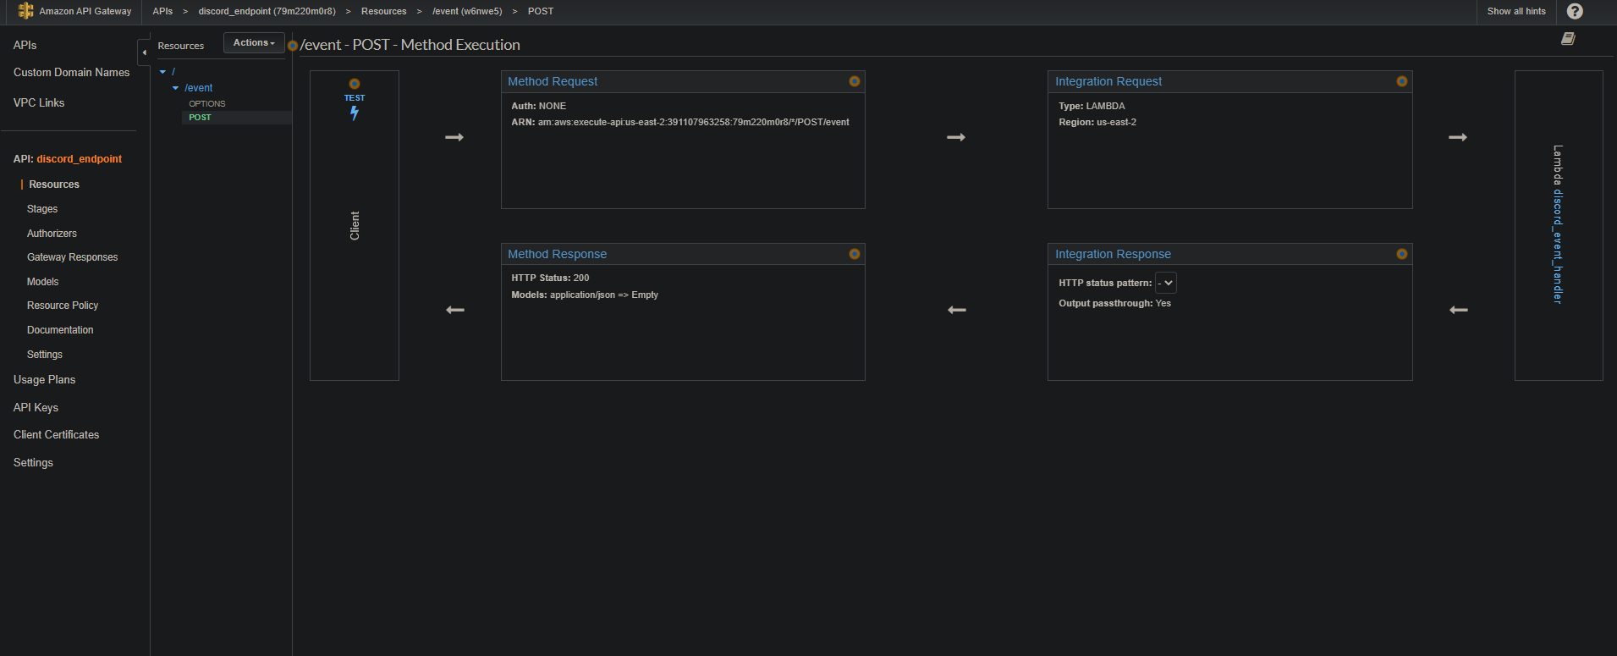1617x656 pixels.
Task: Select the OPTIONS method
Action: pos(207,103)
